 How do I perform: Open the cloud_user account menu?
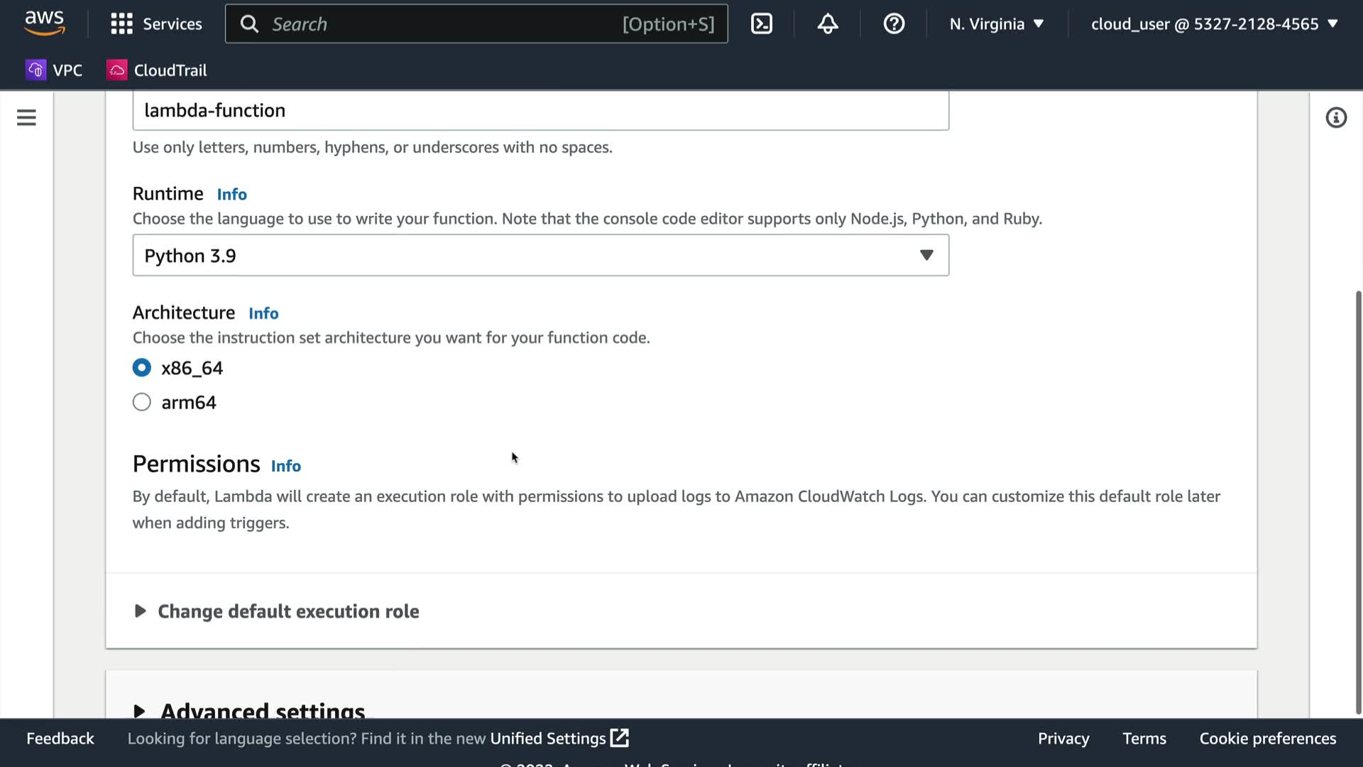coord(1213,24)
